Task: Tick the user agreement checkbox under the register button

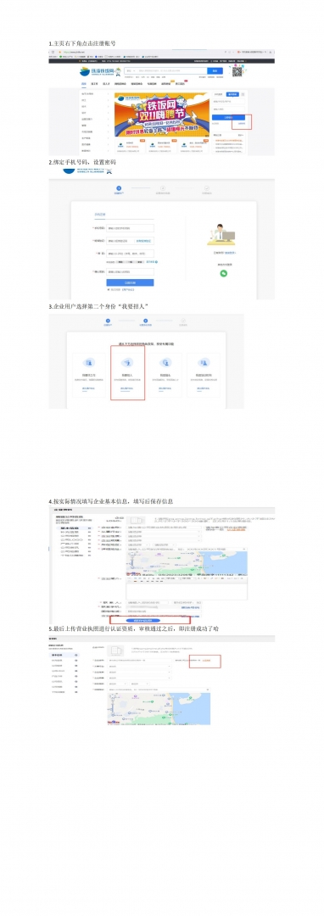Action: (x=109, y=289)
